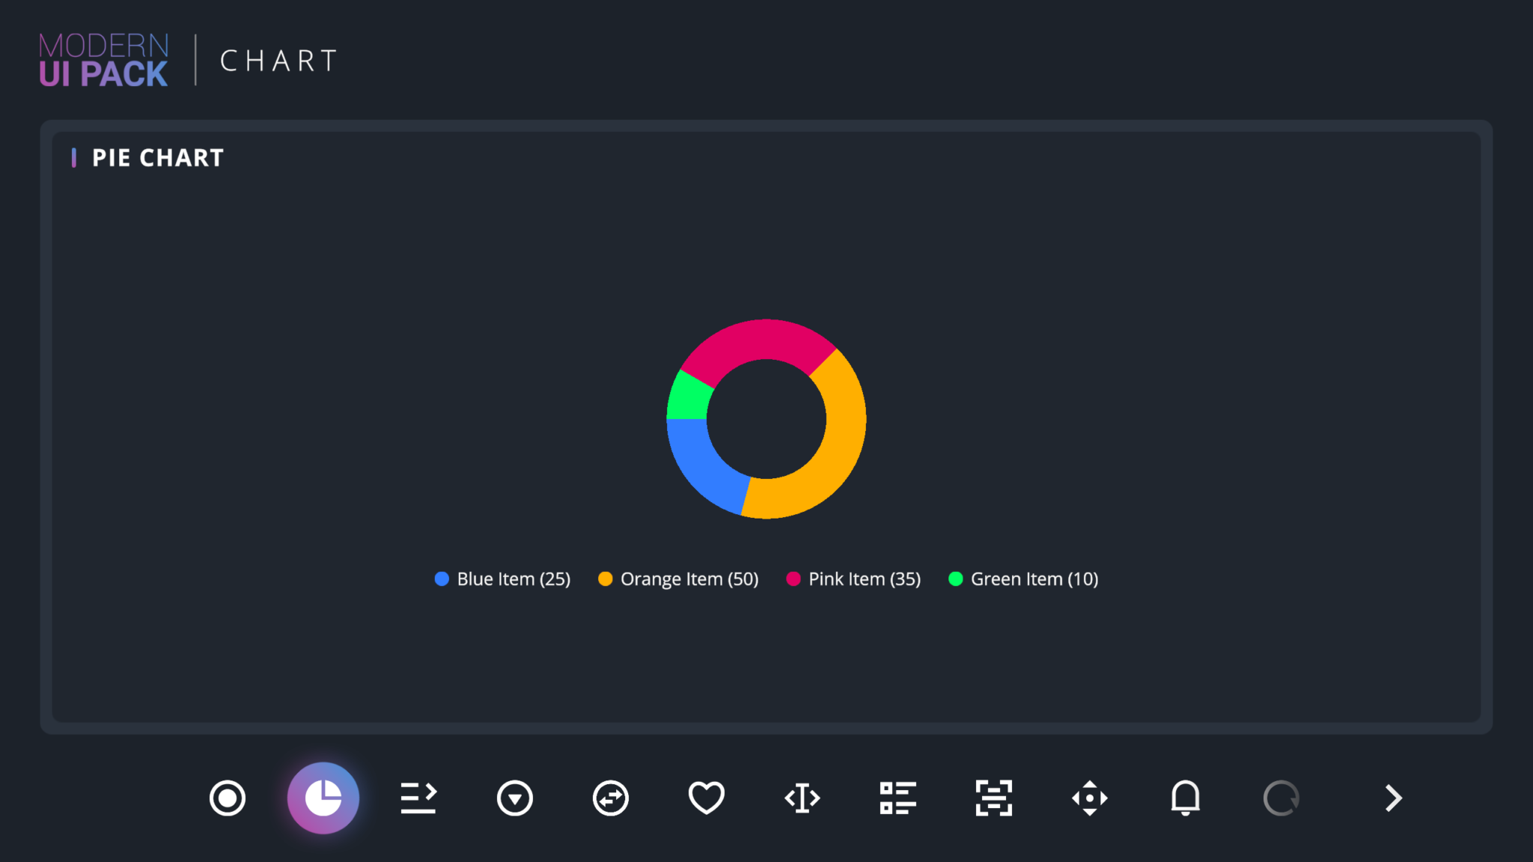Open the toggle switch component demo
This screenshot has height=862, width=1533.
click(610, 798)
